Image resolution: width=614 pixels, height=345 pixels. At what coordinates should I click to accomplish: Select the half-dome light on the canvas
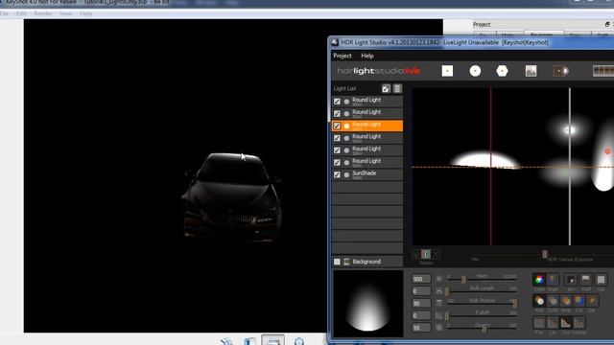485,160
